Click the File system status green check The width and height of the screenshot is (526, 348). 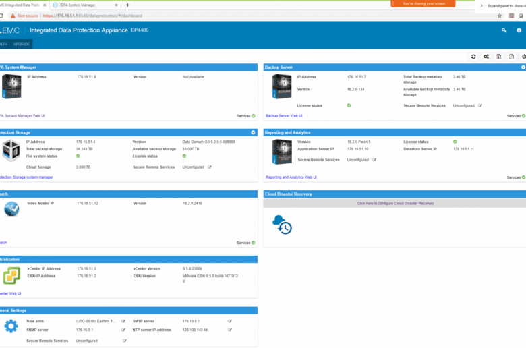click(78, 156)
